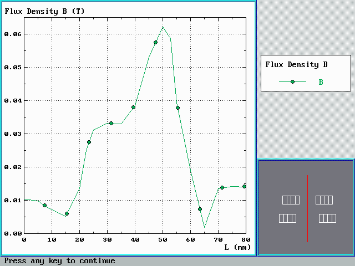Click the x-axis tick label 10
The height and width of the screenshot is (266, 355).
tap(52, 240)
